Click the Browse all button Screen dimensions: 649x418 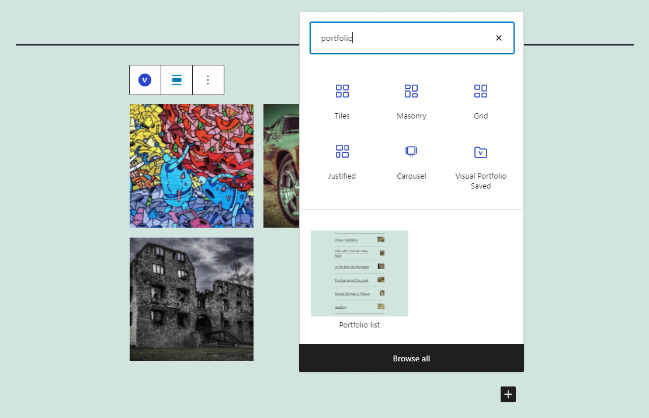click(x=411, y=358)
